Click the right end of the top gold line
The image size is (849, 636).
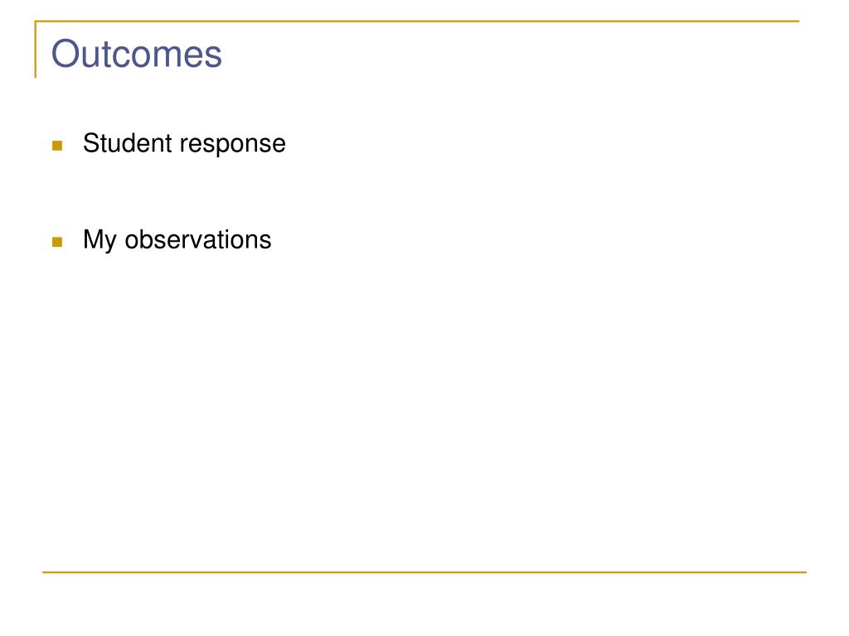(x=797, y=22)
